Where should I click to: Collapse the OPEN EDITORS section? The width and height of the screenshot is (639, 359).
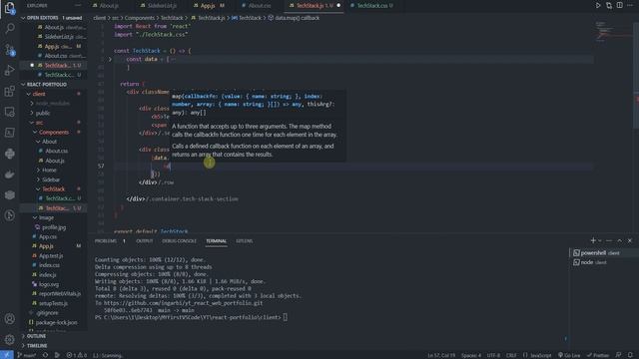tap(52, 18)
